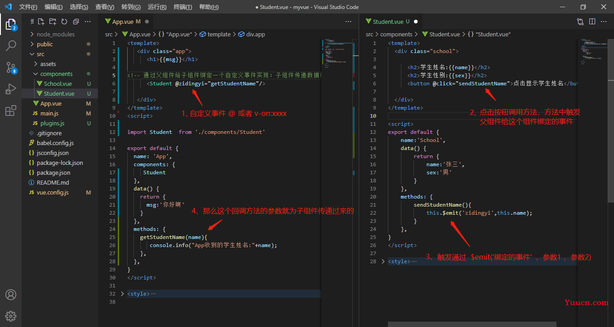Click horizontal scrollbar under Student.vue editor
Image resolution: width=614 pixels, height=327 pixels.
[x=472, y=324]
